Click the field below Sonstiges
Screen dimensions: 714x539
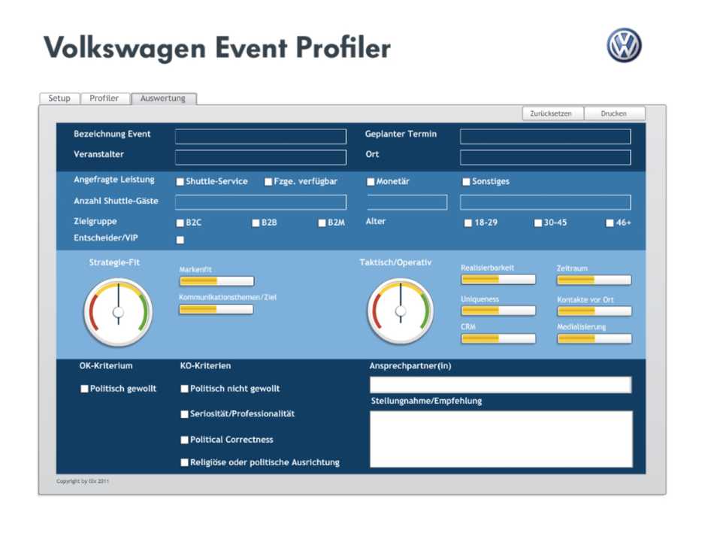[x=546, y=202]
